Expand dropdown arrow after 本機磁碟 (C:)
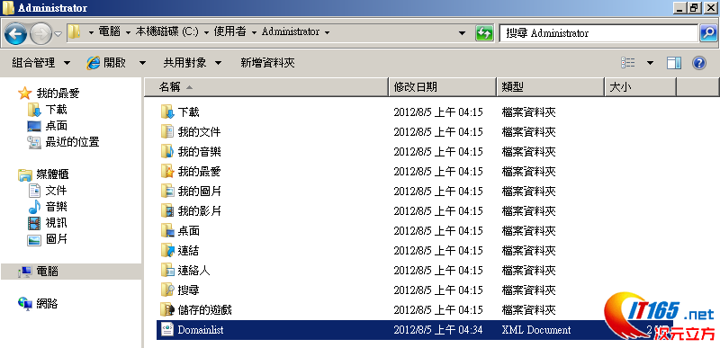Viewport: 720px width, 348px height. 207,32
